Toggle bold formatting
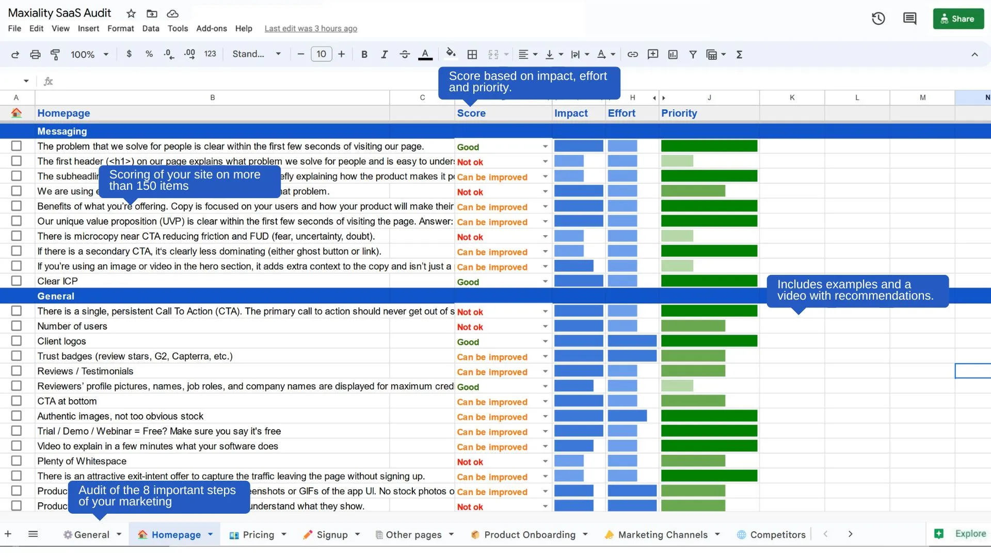991x557 pixels. [364, 54]
